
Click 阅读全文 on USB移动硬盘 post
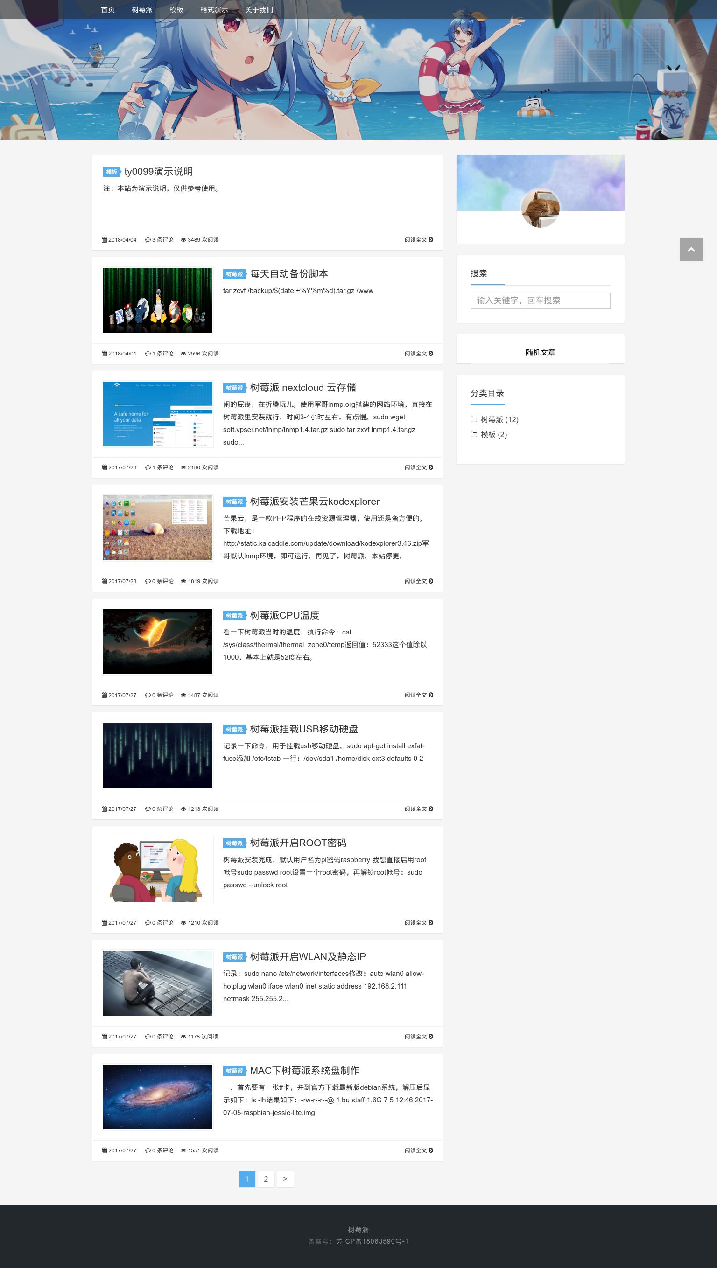(x=419, y=808)
